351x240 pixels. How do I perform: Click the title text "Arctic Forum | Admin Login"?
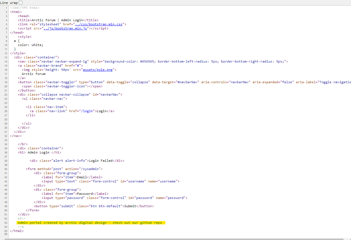tap(57, 20)
